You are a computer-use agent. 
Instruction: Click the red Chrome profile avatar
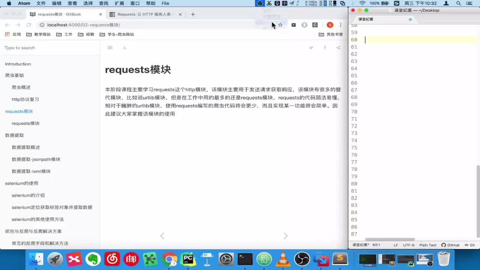coord(330,25)
